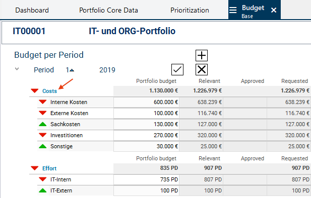Open the Portfolio Core Data tab
The width and height of the screenshot is (311, 198).
click(x=108, y=10)
